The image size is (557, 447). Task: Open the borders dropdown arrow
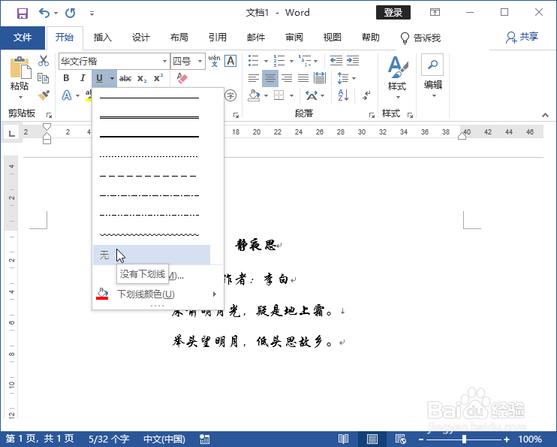point(292,95)
